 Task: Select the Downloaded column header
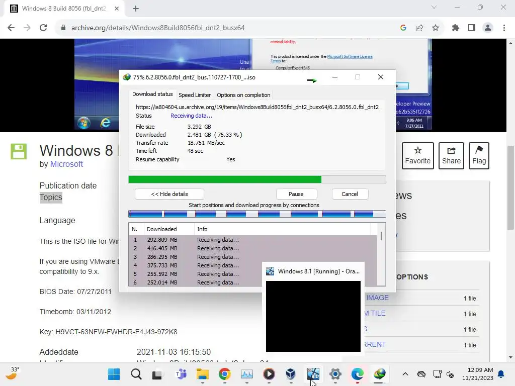(168, 229)
